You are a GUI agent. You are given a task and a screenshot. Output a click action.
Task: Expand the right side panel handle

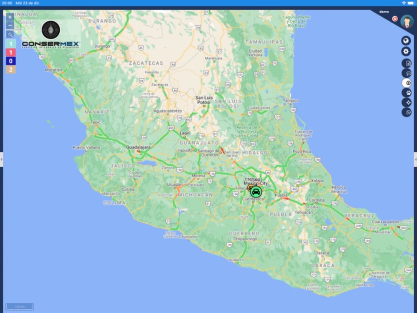[x=415, y=160]
